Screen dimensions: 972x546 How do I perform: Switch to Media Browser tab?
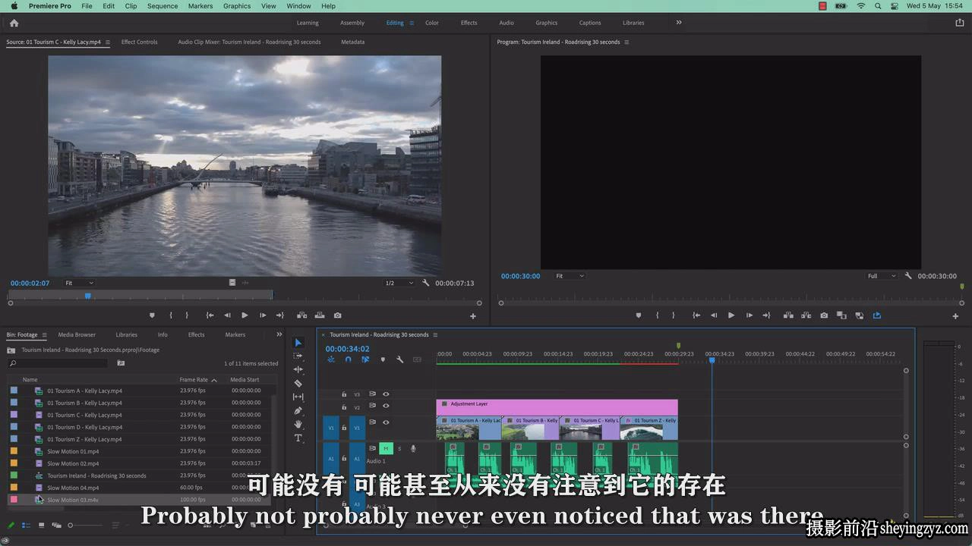tap(77, 334)
